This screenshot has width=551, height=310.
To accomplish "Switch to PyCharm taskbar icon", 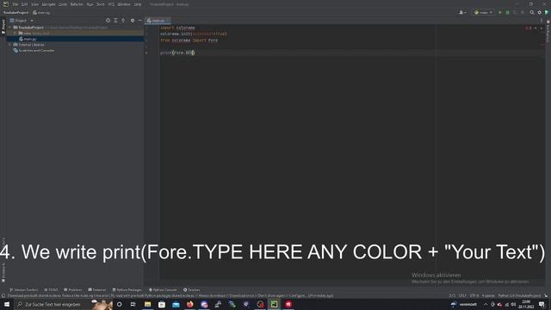I will click(x=274, y=304).
